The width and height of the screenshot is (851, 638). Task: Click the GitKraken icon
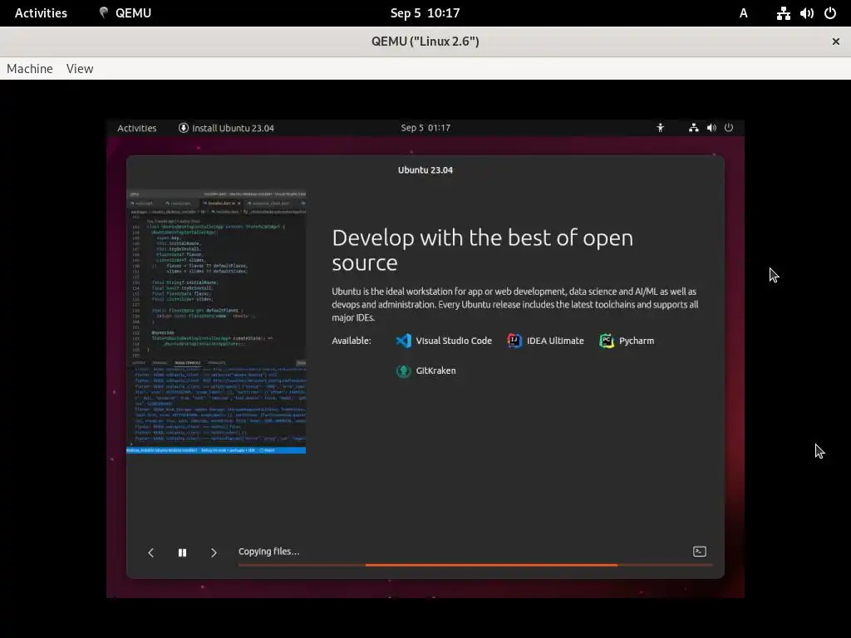[403, 371]
